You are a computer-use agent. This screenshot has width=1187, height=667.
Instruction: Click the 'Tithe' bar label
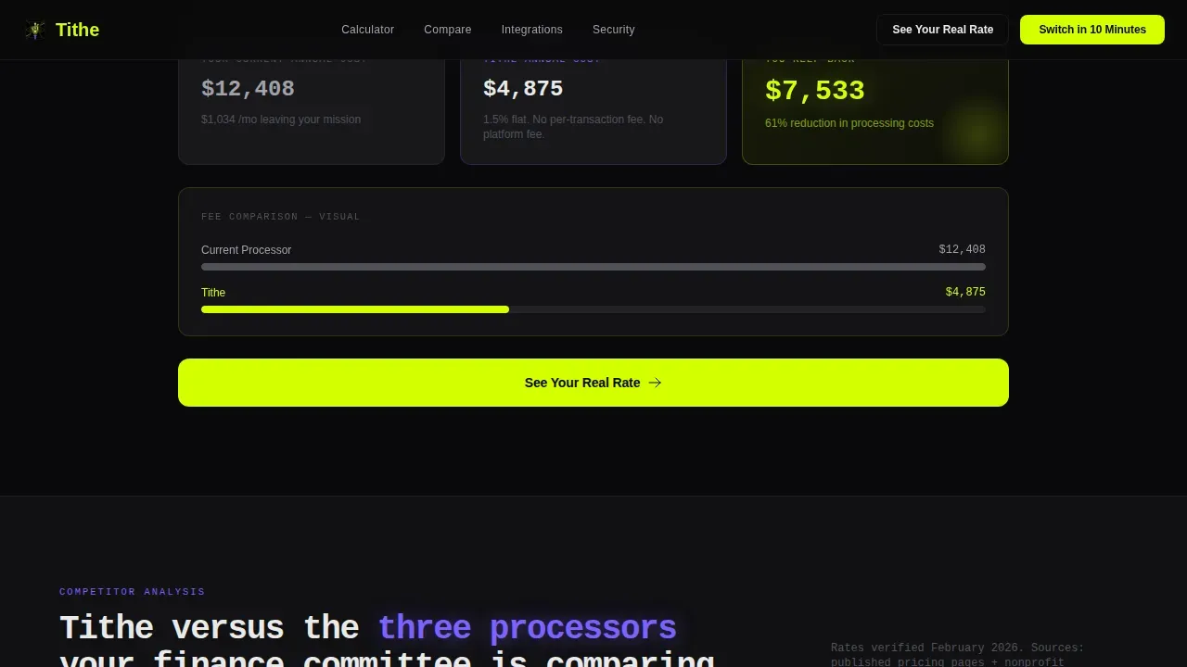pyautogui.click(x=213, y=293)
